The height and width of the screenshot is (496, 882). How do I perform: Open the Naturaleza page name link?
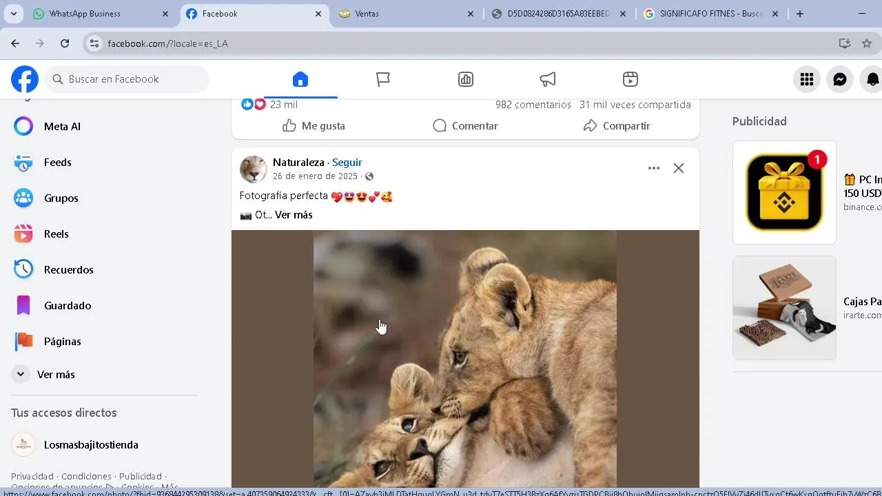click(298, 163)
